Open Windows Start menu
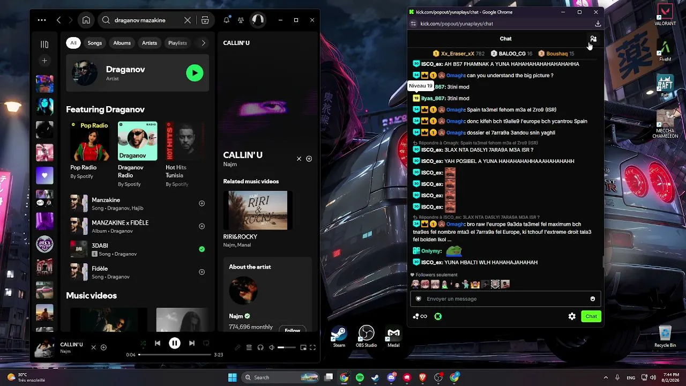 (233, 377)
